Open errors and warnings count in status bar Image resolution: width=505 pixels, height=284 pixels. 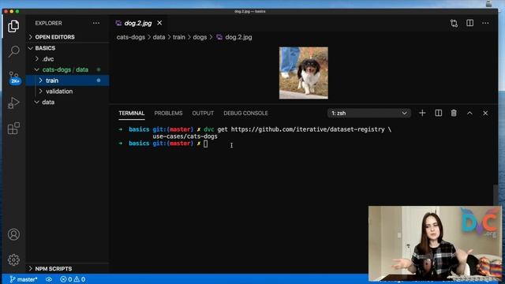(73, 279)
